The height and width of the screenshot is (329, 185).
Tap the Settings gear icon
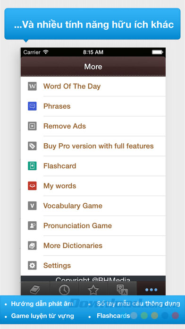pos(32,266)
